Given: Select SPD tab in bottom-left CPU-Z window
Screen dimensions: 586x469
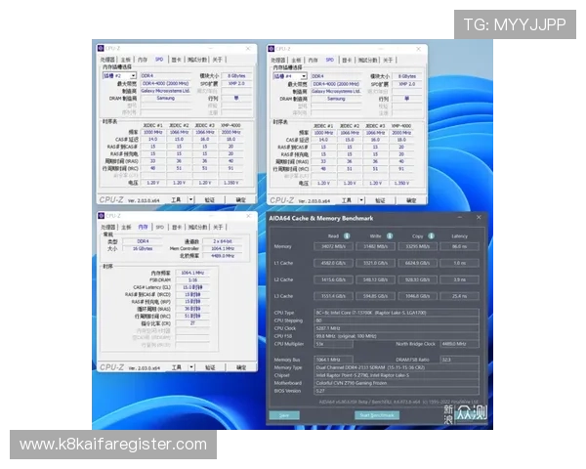Looking at the screenshot, I should pyautogui.click(x=160, y=226).
